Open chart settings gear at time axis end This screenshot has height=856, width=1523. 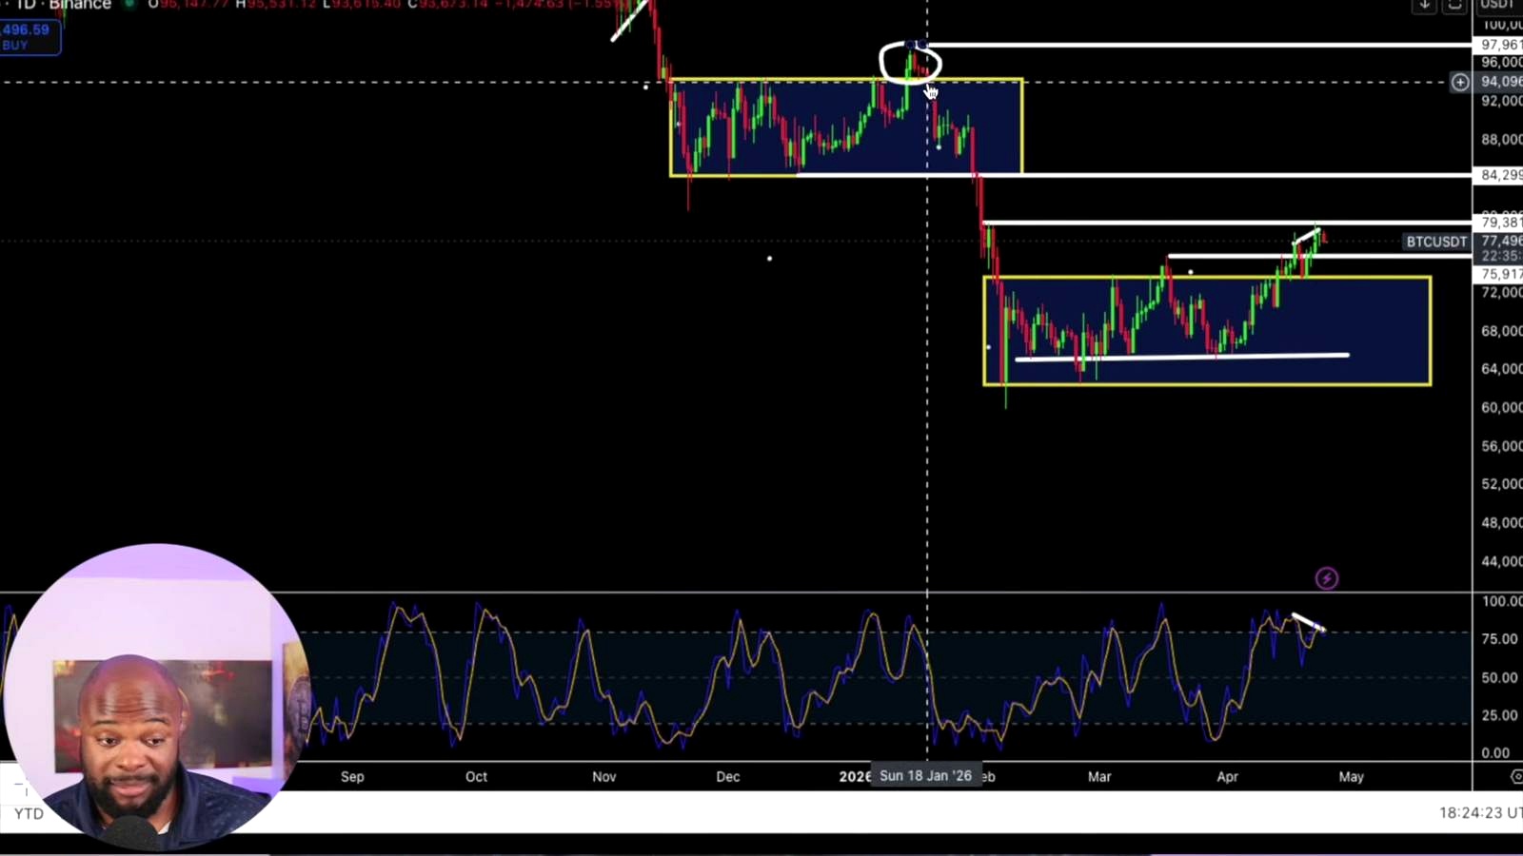1515,777
